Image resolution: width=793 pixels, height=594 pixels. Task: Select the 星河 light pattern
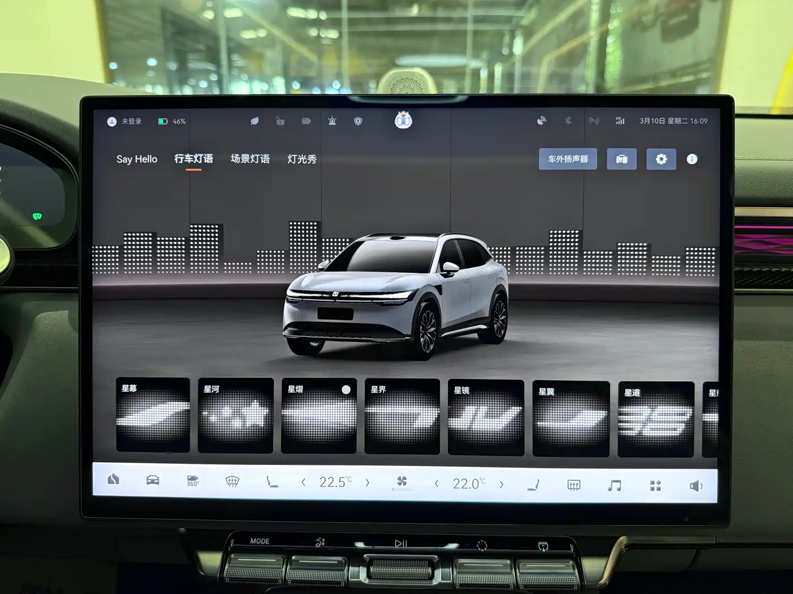[236, 416]
